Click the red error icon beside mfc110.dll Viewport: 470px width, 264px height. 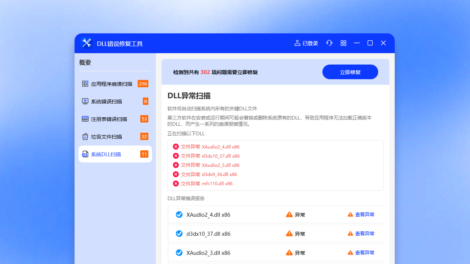click(176, 183)
